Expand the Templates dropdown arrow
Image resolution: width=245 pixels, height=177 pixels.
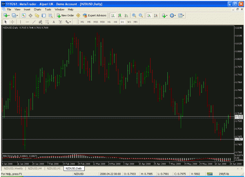183,15
